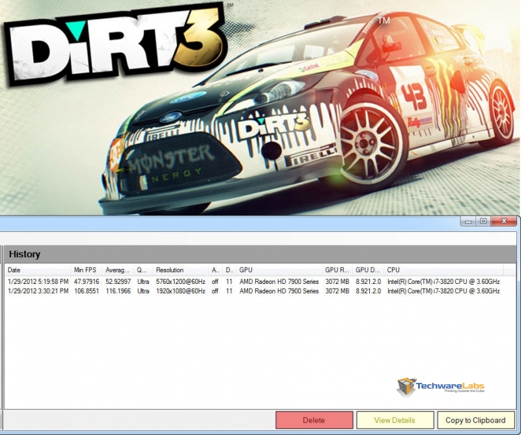Sort by the Average FPS column header
This screenshot has height=435, width=521.
point(118,270)
